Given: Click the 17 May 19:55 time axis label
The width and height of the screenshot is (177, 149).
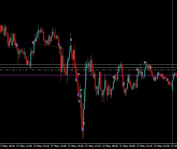Looking at the screenshot, I should pos(127,146).
